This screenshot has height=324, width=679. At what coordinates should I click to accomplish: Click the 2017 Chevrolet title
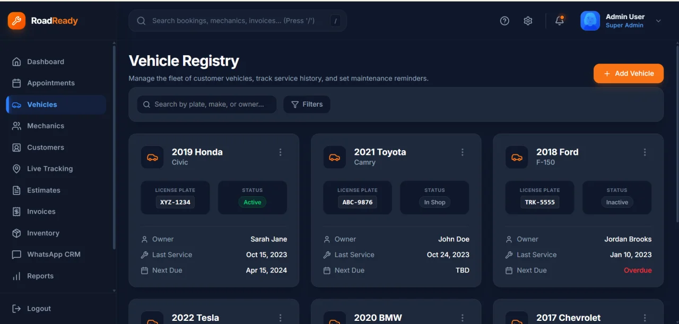[569, 318]
